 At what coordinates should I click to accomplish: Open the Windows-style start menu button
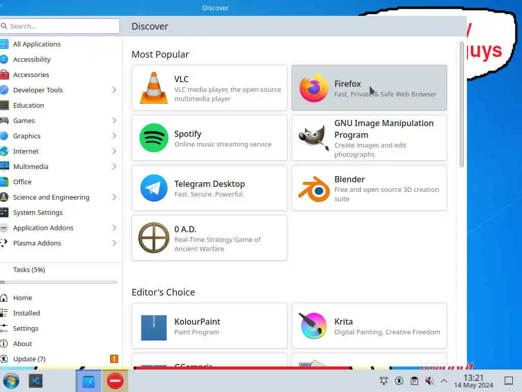[x=11, y=381]
